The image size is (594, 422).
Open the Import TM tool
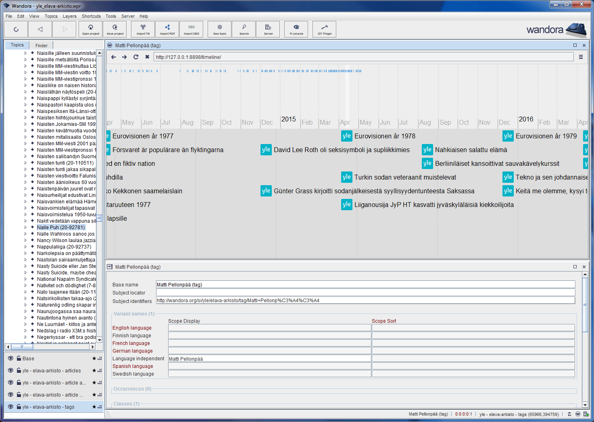click(143, 29)
